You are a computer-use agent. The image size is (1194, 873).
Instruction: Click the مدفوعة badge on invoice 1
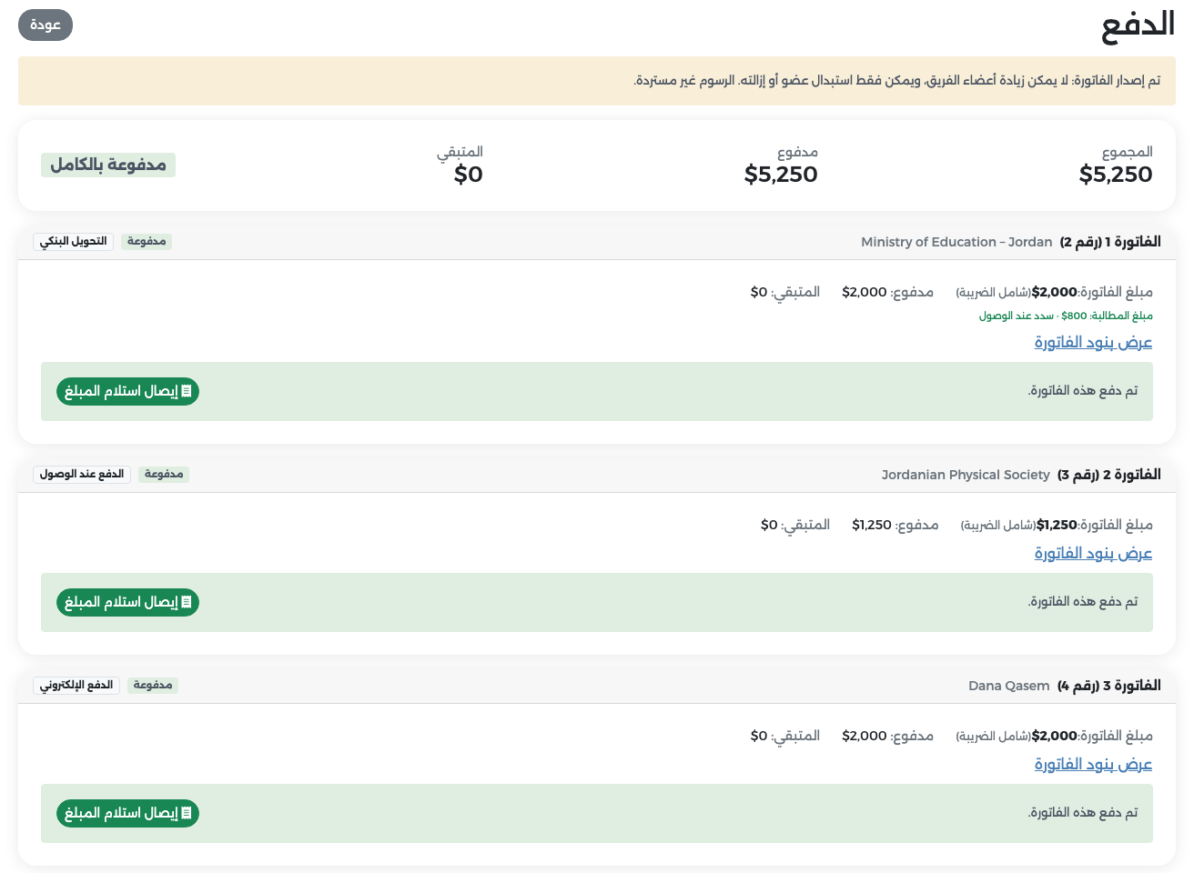(147, 241)
